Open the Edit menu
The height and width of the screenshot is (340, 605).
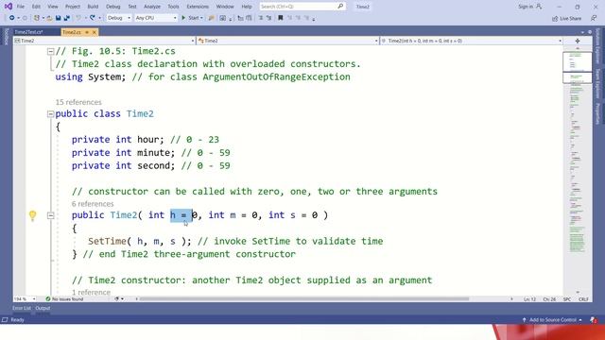pyautogui.click(x=36, y=7)
